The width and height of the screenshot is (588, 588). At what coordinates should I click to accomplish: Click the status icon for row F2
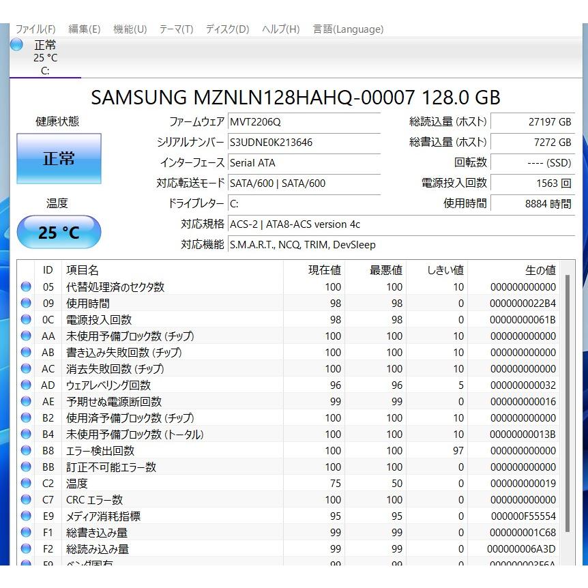click(x=26, y=548)
